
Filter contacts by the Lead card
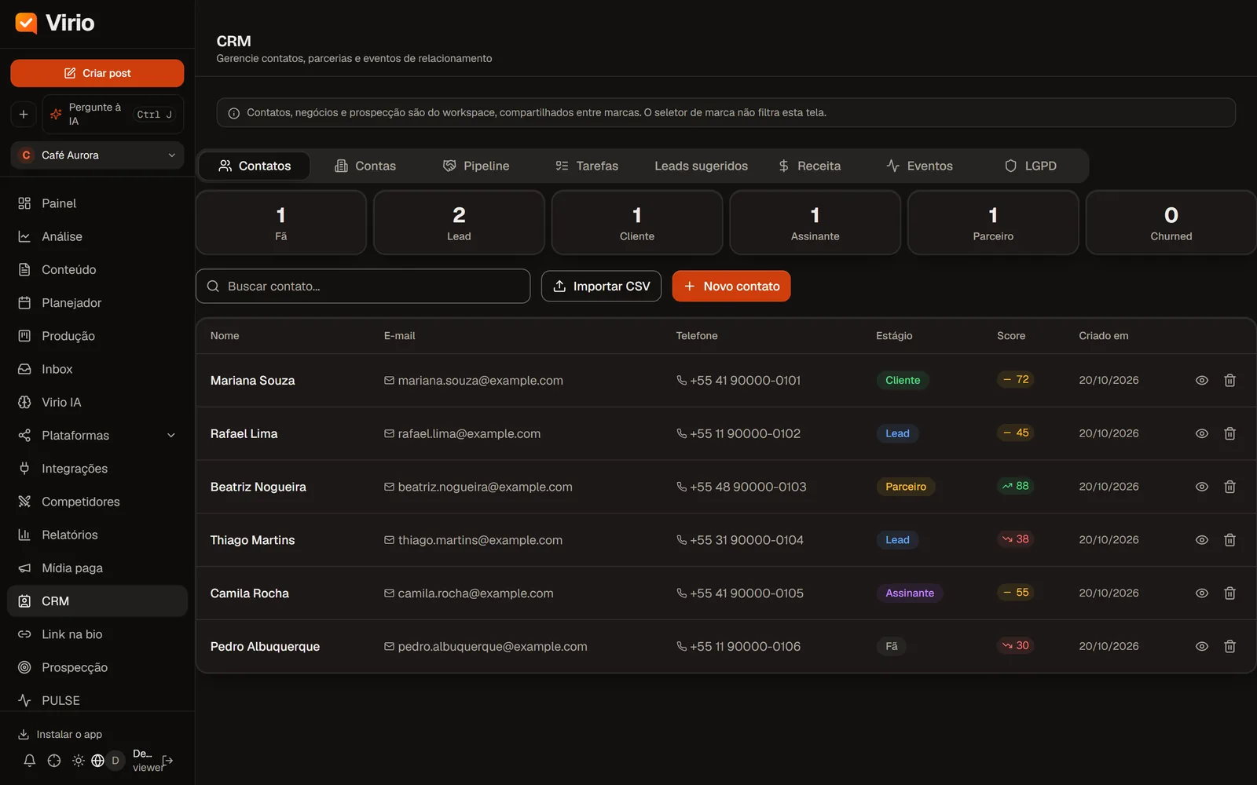click(459, 223)
